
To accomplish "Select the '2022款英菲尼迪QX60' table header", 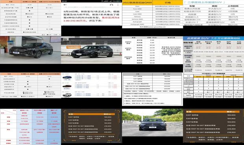I will (x=137, y=2).
